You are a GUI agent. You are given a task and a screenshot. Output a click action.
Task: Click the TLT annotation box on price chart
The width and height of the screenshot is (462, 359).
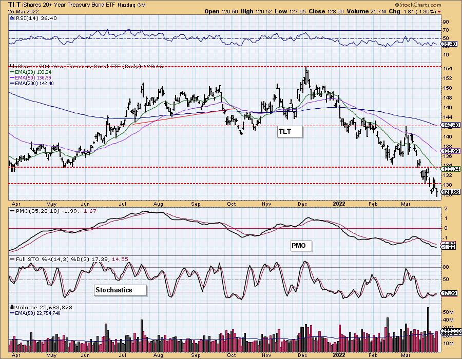pos(290,131)
